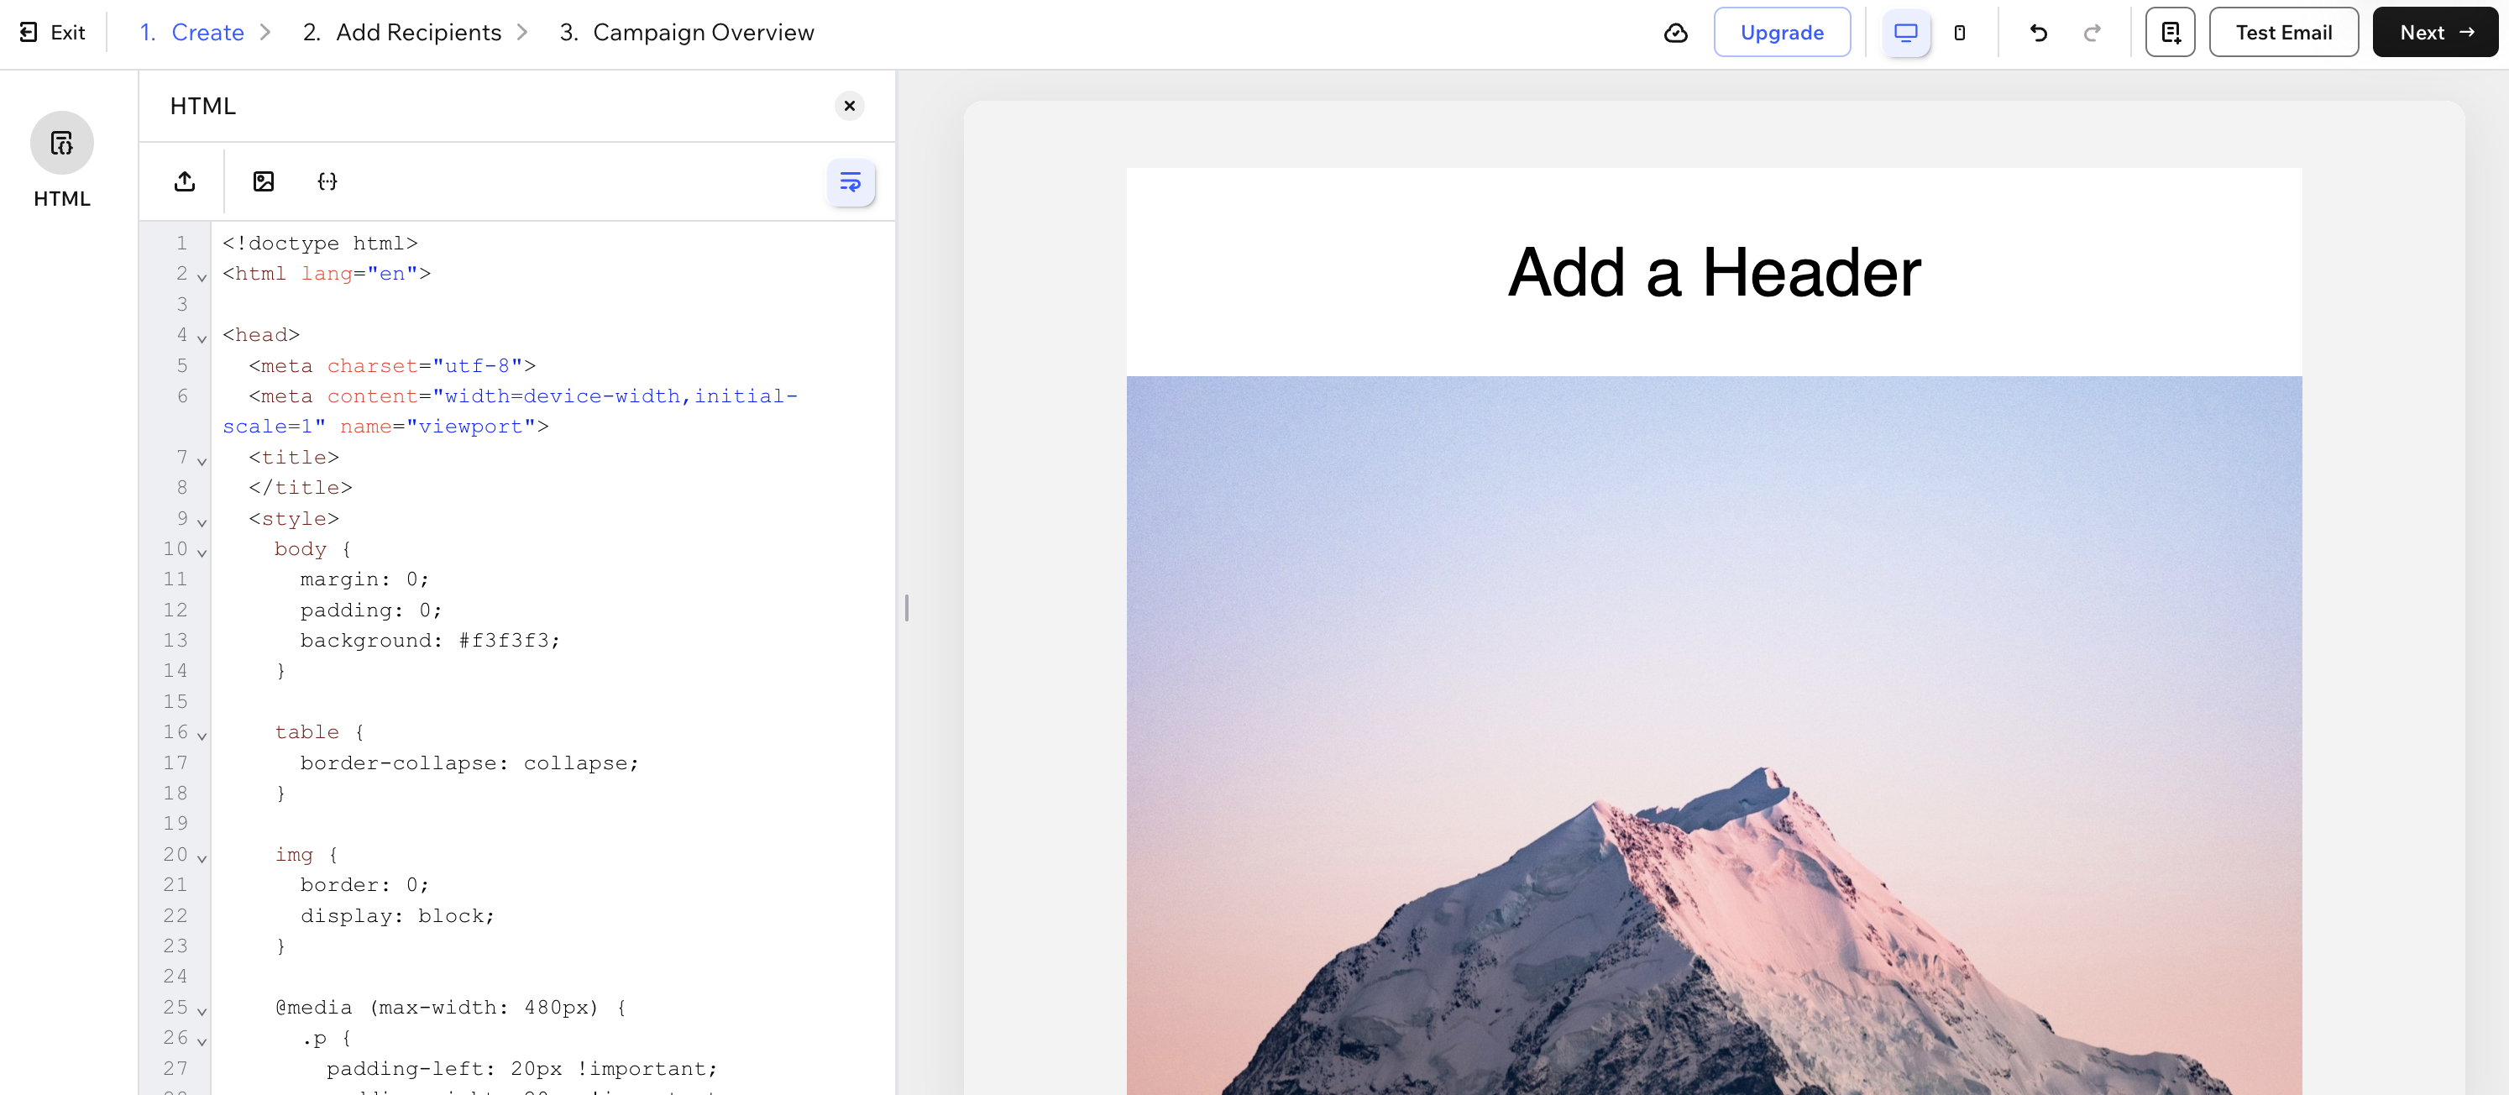2509x1095 pixels.
Task: Open the Add Recipients step
Action: point(401,32)
